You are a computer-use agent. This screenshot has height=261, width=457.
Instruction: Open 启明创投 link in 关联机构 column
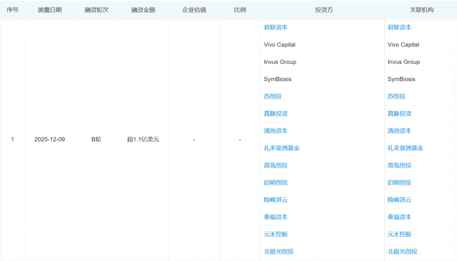tap(399, 182)
